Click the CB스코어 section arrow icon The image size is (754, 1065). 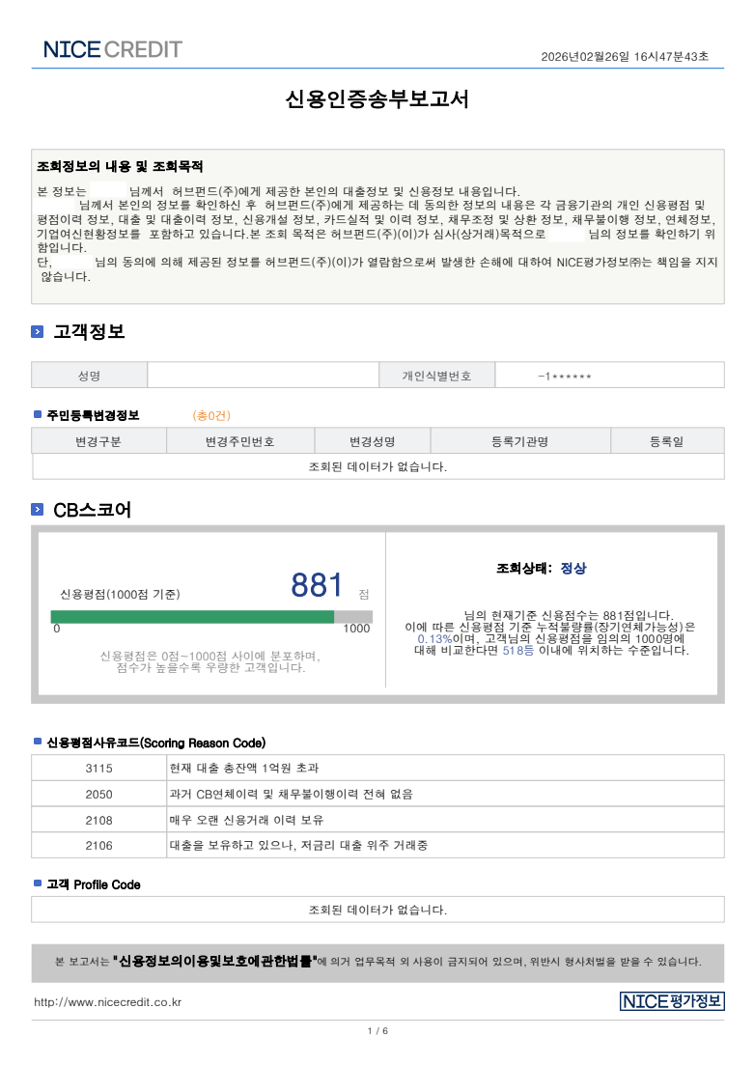[38, 510]
